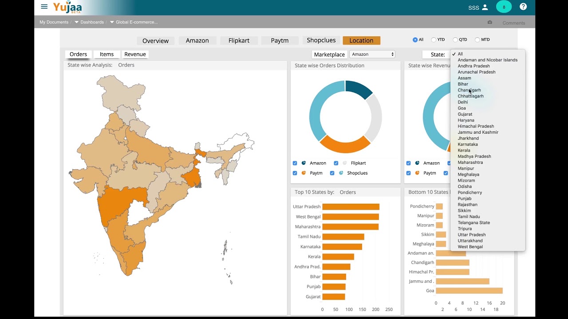Click Uttar Pradesh bar in Top 10

click(351, 206)
